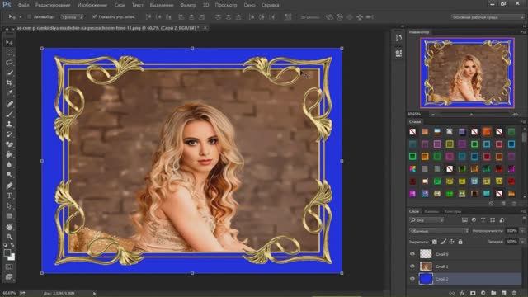Create a new layer
This screenshot has height=297, width=528.
[504, 293]
